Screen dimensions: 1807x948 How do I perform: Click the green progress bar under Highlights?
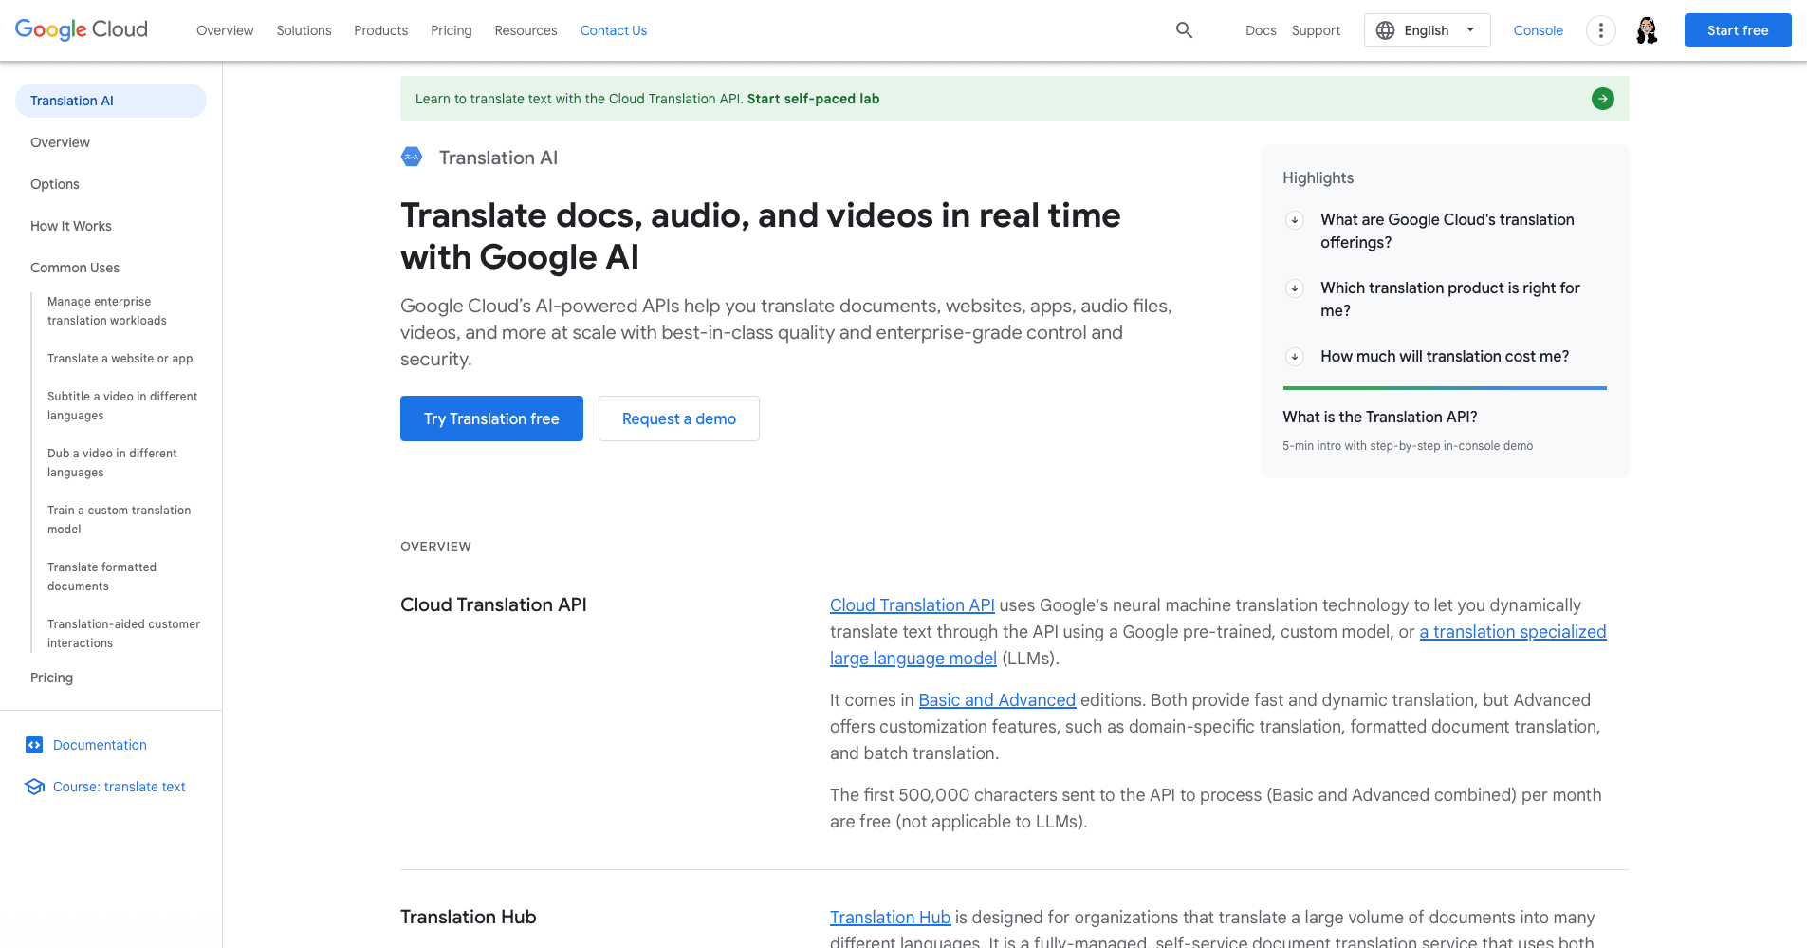1444,387
